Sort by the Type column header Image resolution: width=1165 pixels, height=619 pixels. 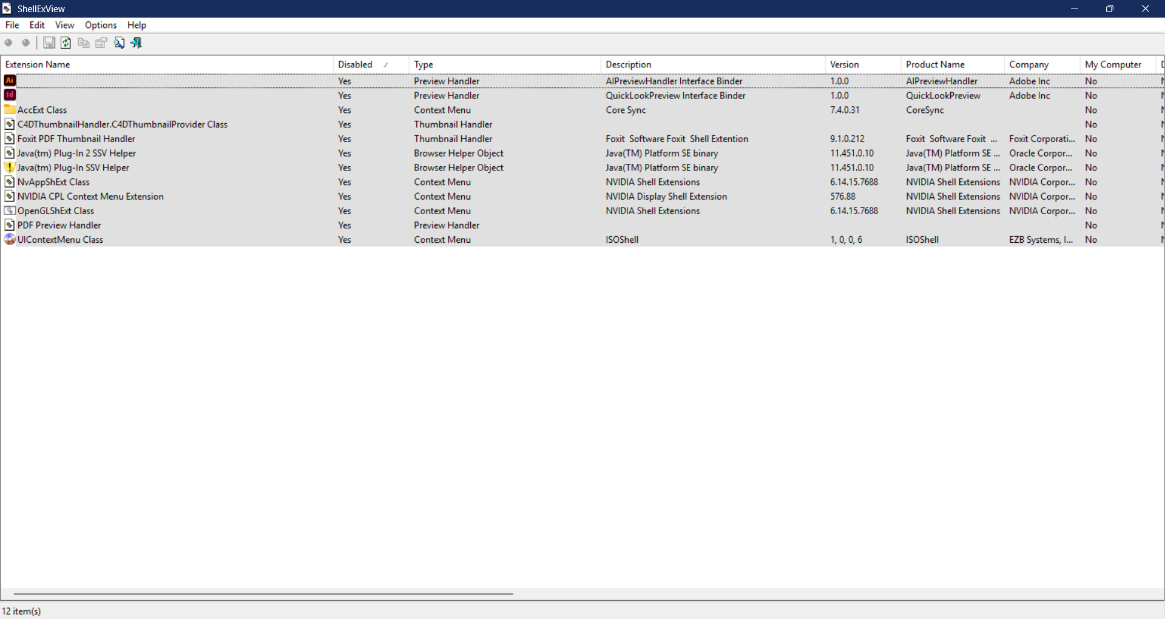505,64
